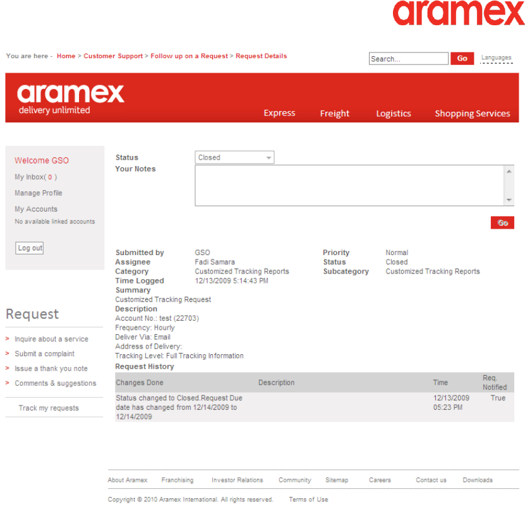Select Inquire about a service
Viewport: 525px width, 509px height.
pyautogui.click(x=51, y=339)
